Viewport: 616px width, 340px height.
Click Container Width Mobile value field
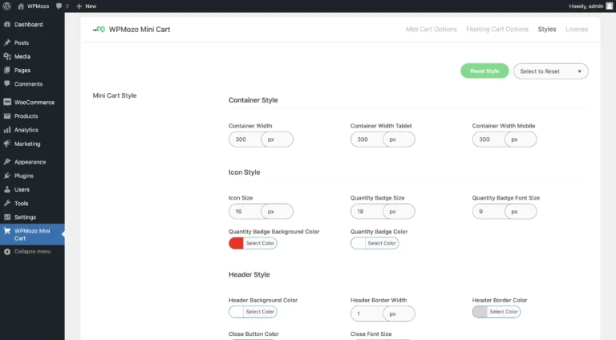click(488, 140)
